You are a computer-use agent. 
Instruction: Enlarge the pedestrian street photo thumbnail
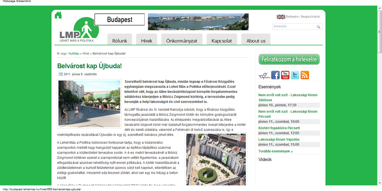[89, 104]
